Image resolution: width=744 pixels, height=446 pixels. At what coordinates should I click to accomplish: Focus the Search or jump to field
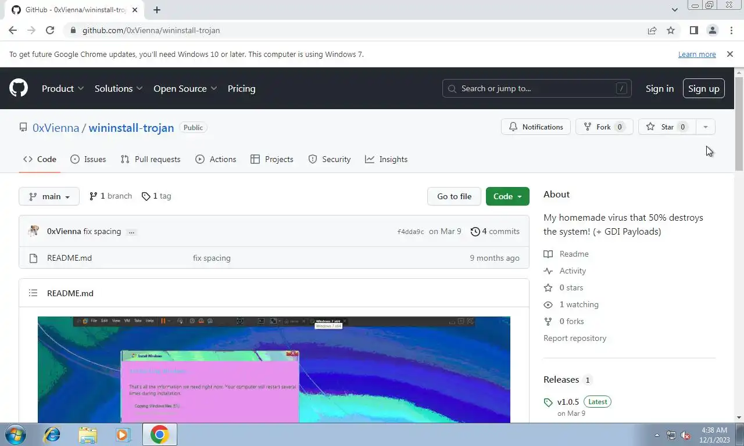click(x=537, y=88)
